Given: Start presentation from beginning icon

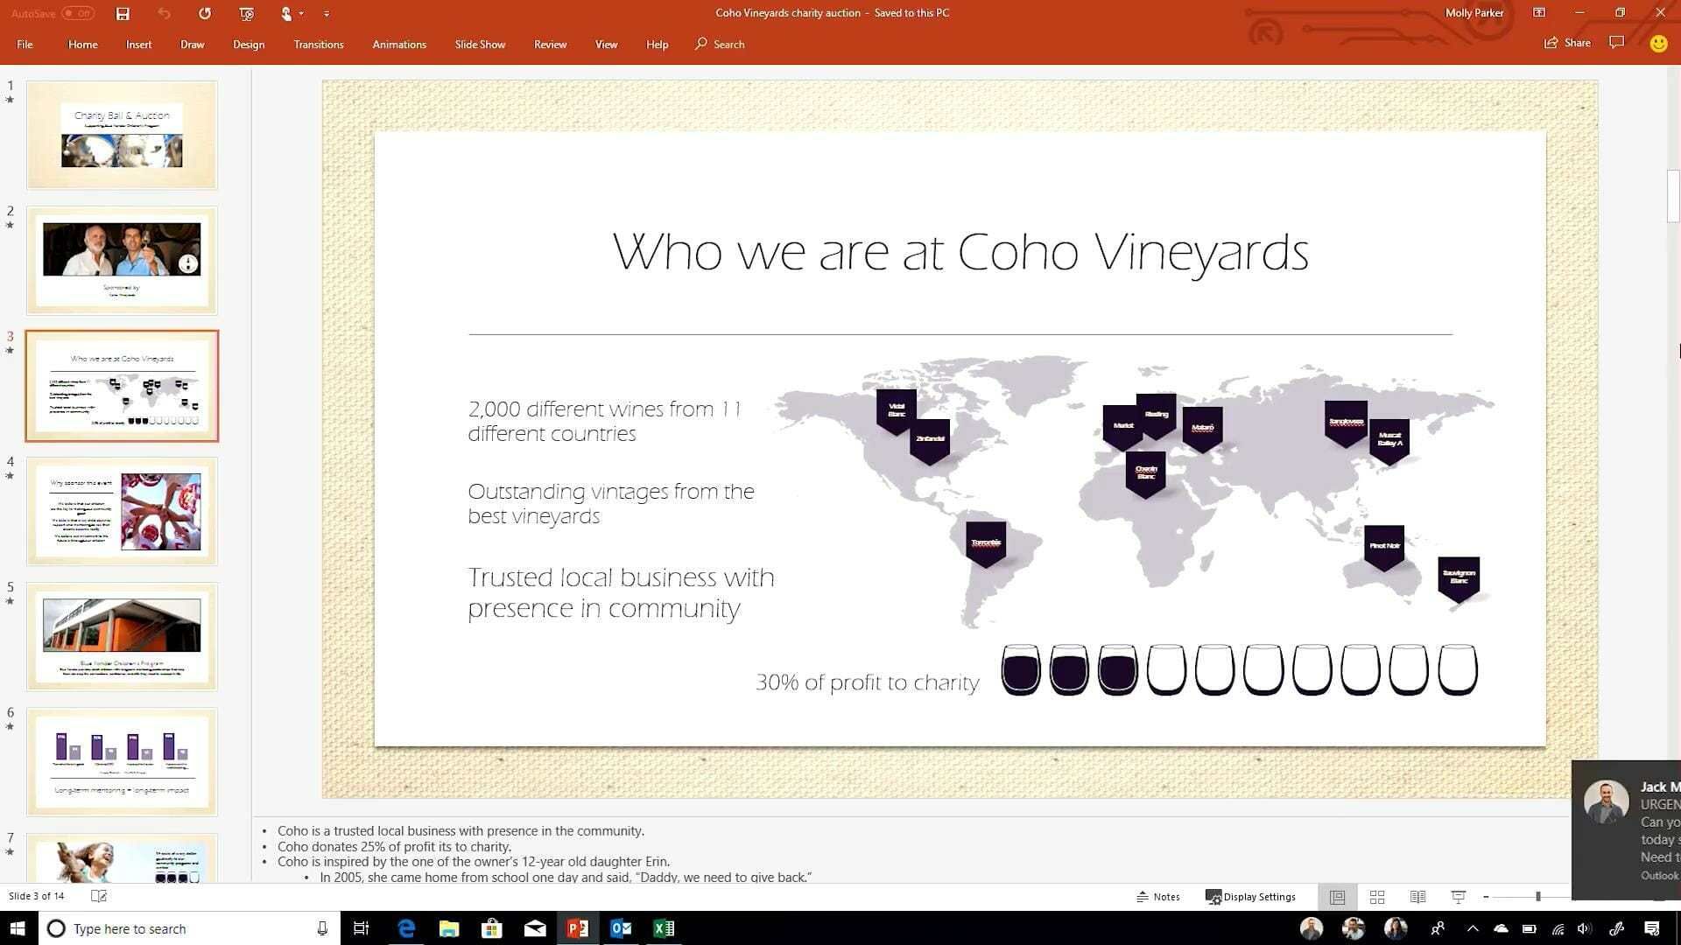Looking at the screenshot, I should pos(246,13).
